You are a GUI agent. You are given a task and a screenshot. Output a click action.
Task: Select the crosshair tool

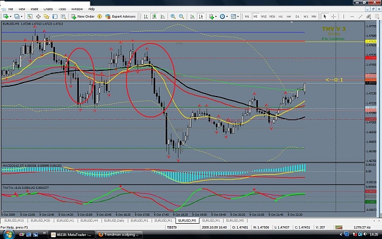click(x=333, y=17)
